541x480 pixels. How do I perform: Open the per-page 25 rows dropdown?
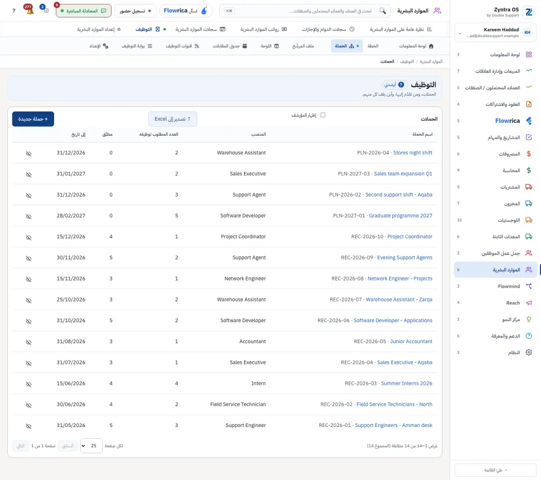pyautogui.click(x=91, y=446)
